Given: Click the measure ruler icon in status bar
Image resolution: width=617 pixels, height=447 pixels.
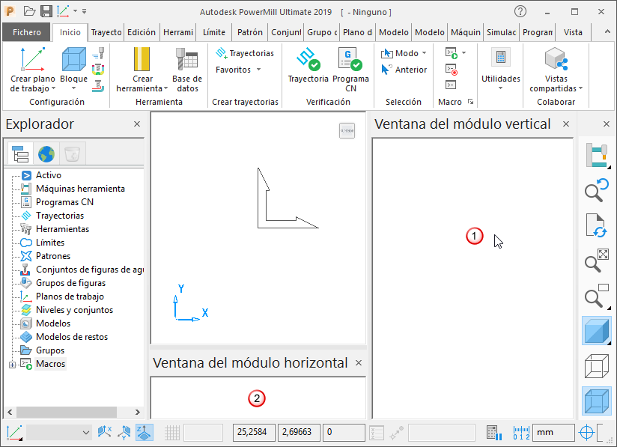Looking at the screenshot, I should pos(521,433).
